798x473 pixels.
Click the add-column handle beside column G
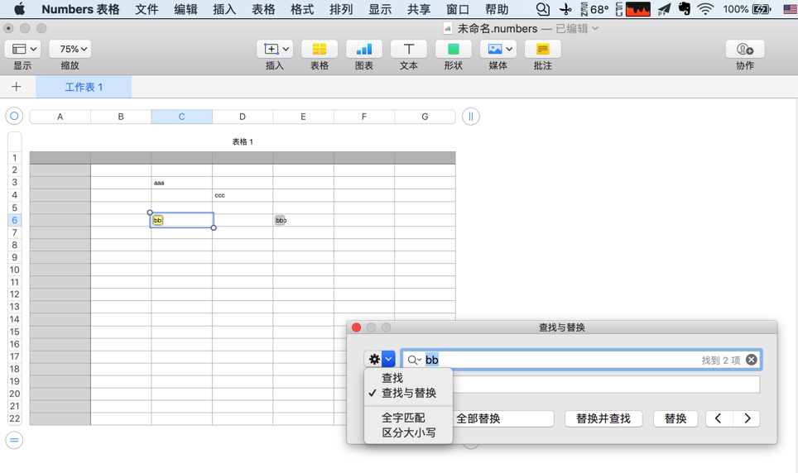[471, 117]
